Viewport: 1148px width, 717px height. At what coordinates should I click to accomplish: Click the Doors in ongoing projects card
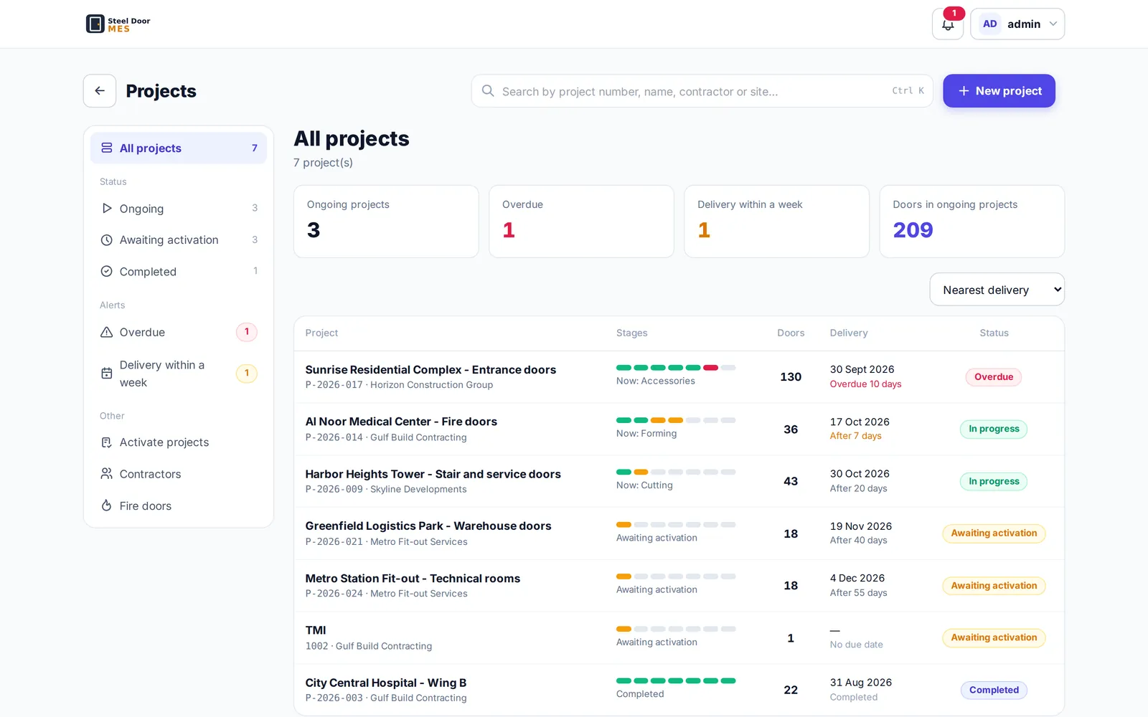click(x=972, y=222)
